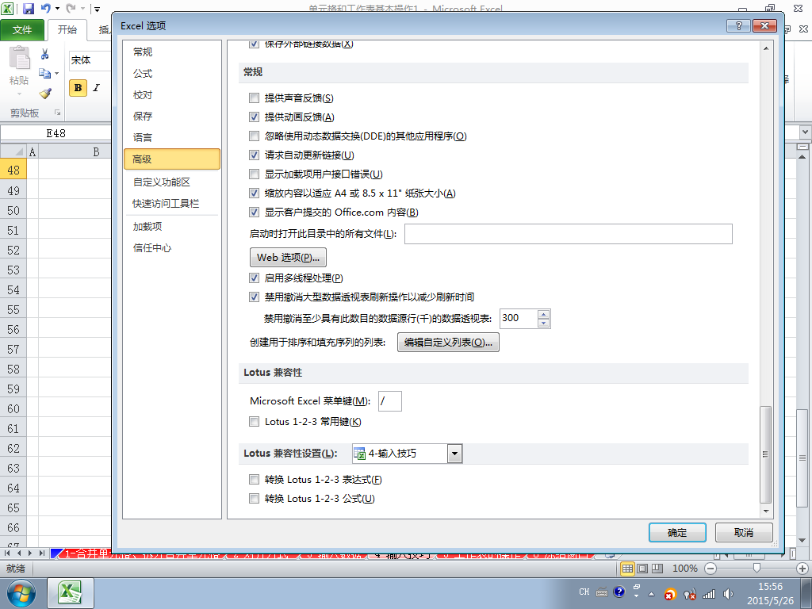Open the undo history dropdown arrow
Viewport: 812px width, 609px height.
[57, 9]
